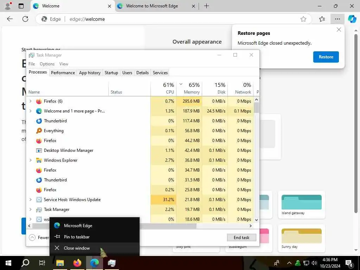Click Service Host: Windows Update icon
Viewport: 360px width, 270px height.
[39, 200]
